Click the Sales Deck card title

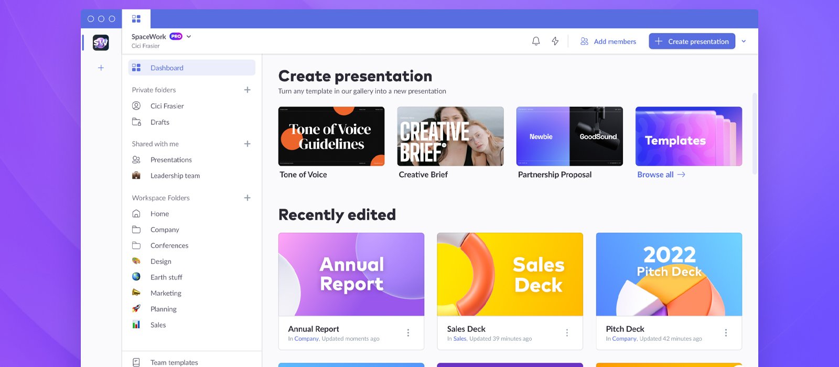(466, 329)
